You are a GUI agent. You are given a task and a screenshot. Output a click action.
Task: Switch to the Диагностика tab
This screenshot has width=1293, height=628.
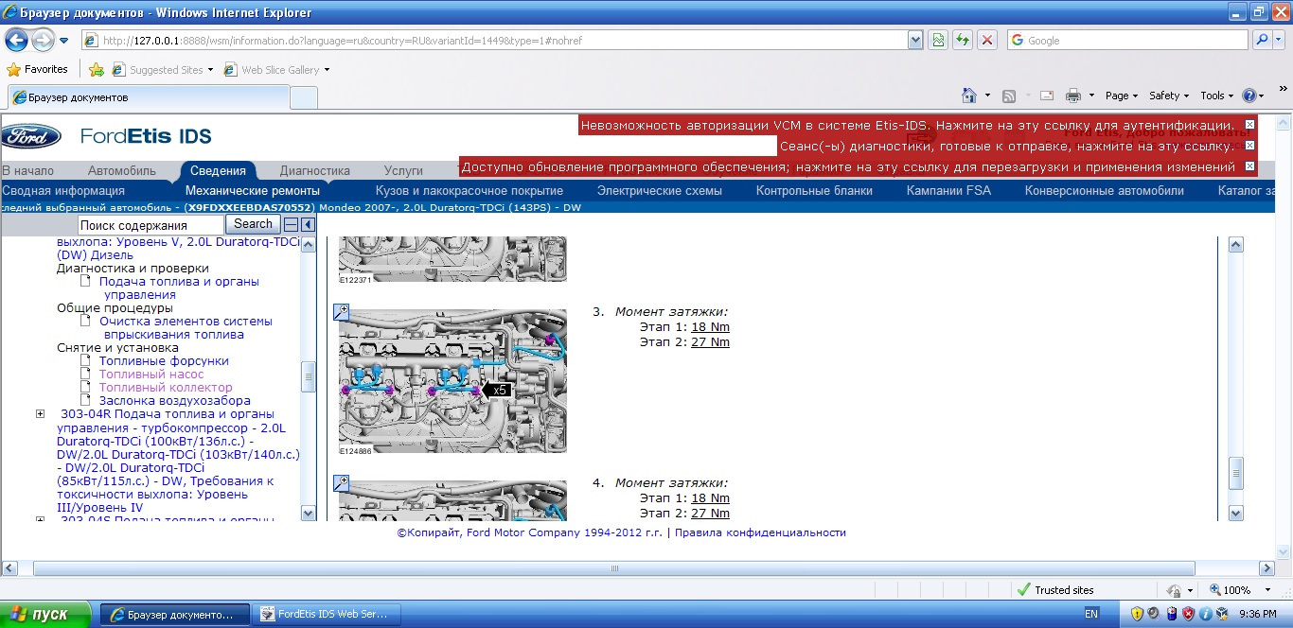[x=314, y=170]
